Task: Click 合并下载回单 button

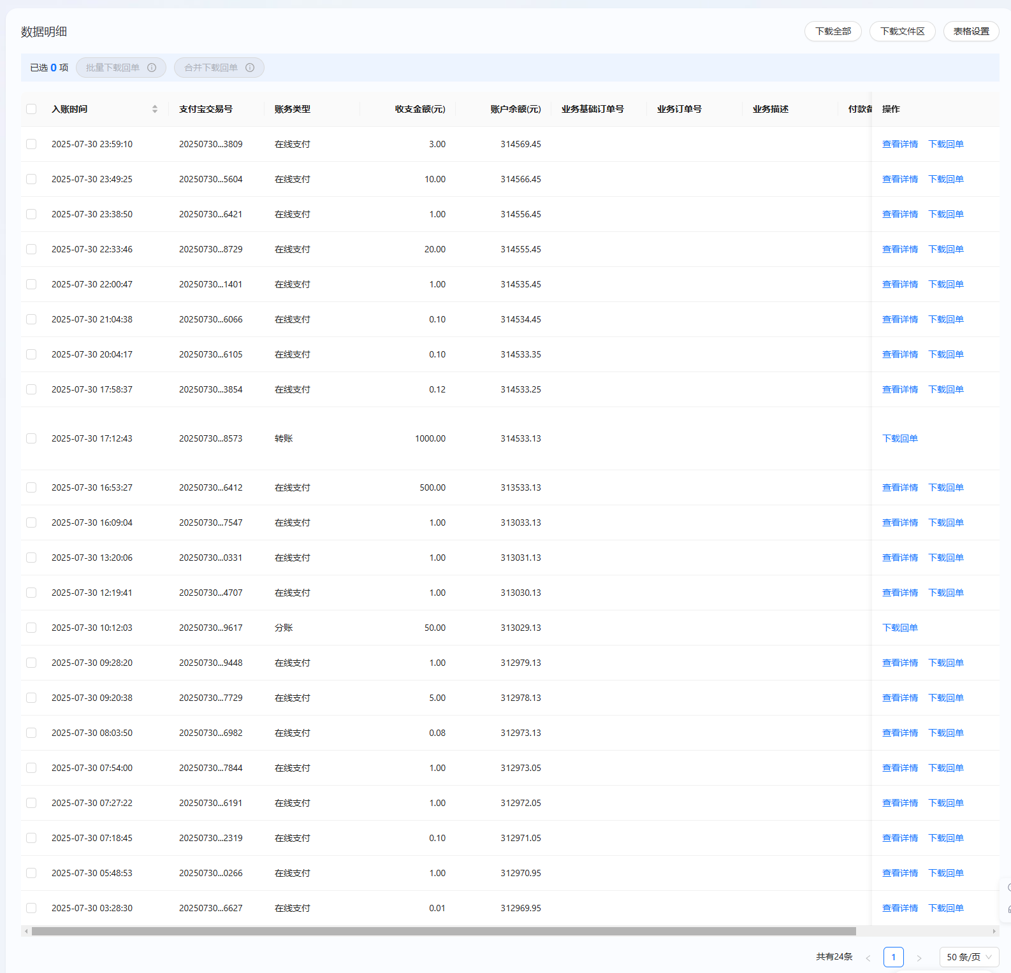Action: [219, 68]
